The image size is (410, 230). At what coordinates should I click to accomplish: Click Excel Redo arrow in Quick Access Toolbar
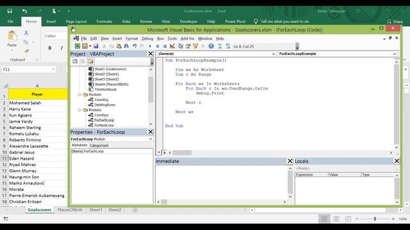pos(40,11)
